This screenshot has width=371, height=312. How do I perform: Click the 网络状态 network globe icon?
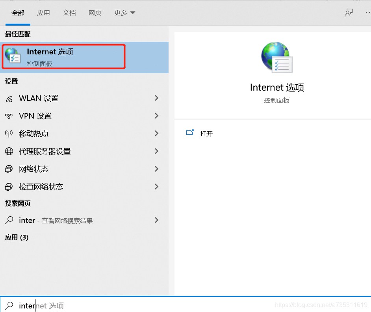point(9,169)
